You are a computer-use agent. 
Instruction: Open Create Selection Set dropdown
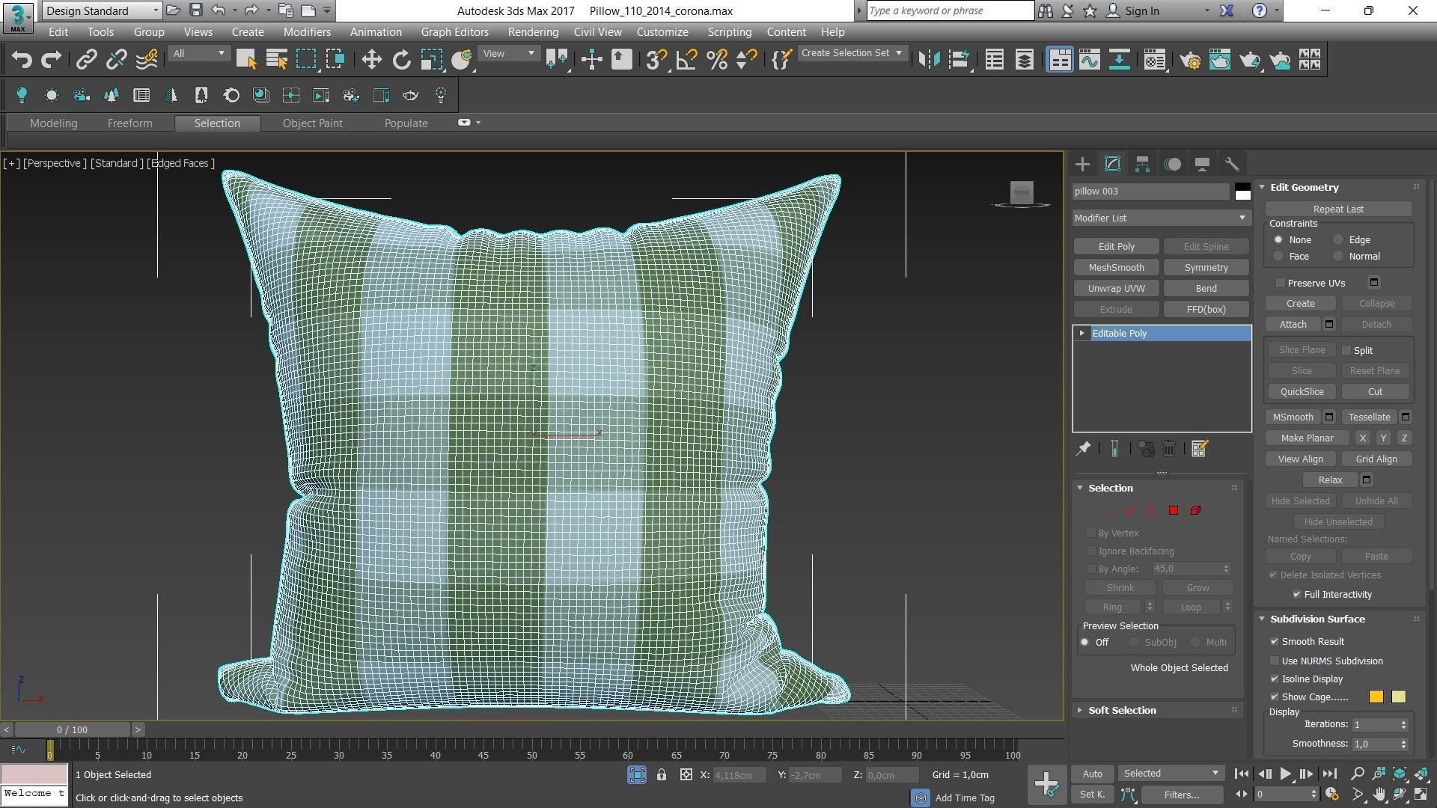(852, 53)
